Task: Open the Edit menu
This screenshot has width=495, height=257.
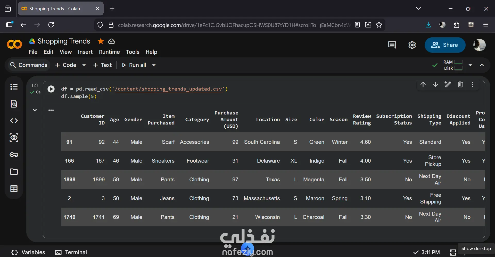Action: [x=48, y=52]
